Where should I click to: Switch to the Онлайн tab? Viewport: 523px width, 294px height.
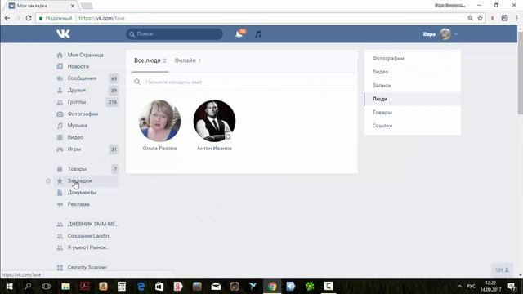point(187,60)
